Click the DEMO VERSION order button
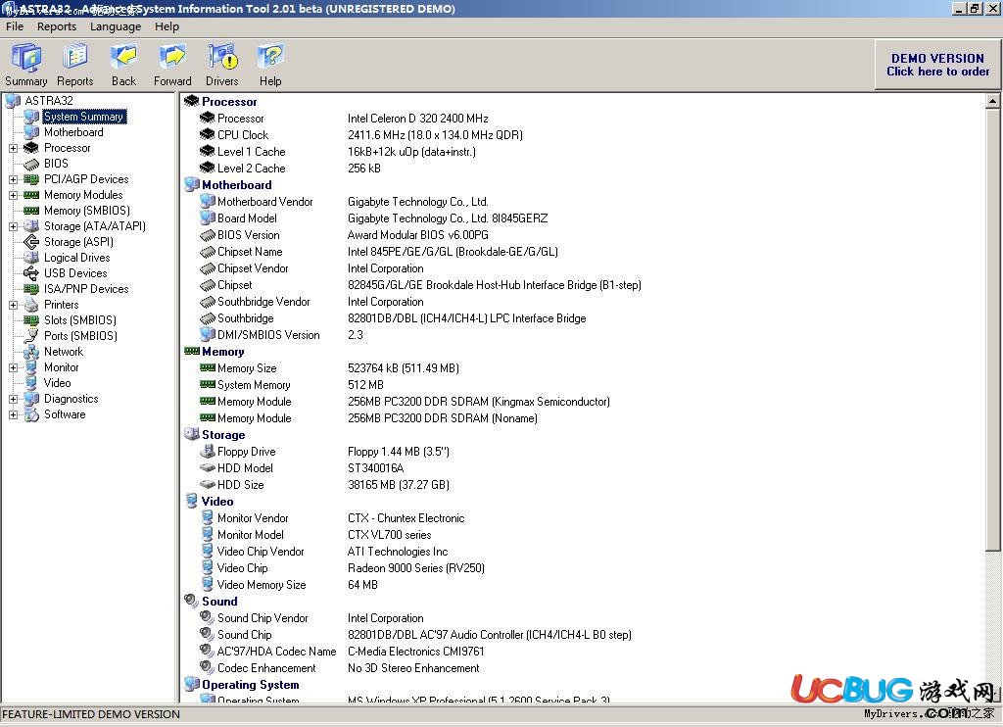Image resolution: width=1003 pixels, height=727 pixels. point(937,65)
